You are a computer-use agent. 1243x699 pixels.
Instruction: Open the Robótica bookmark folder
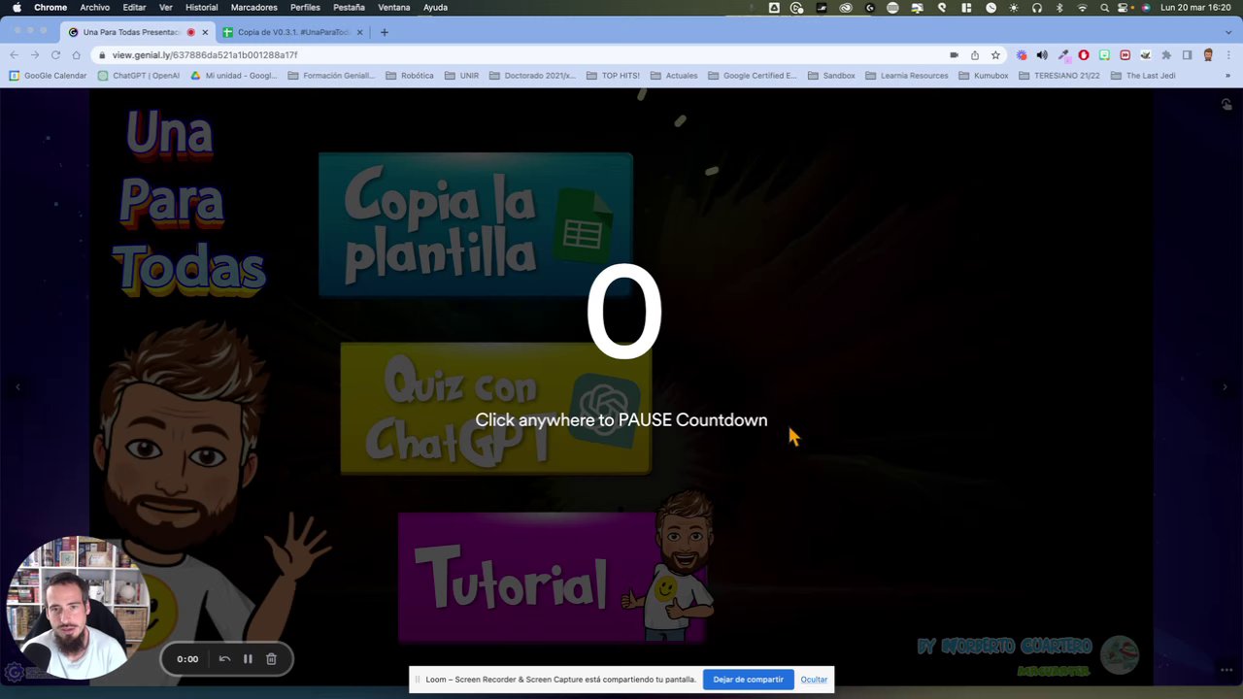click(x=410, y=76)
